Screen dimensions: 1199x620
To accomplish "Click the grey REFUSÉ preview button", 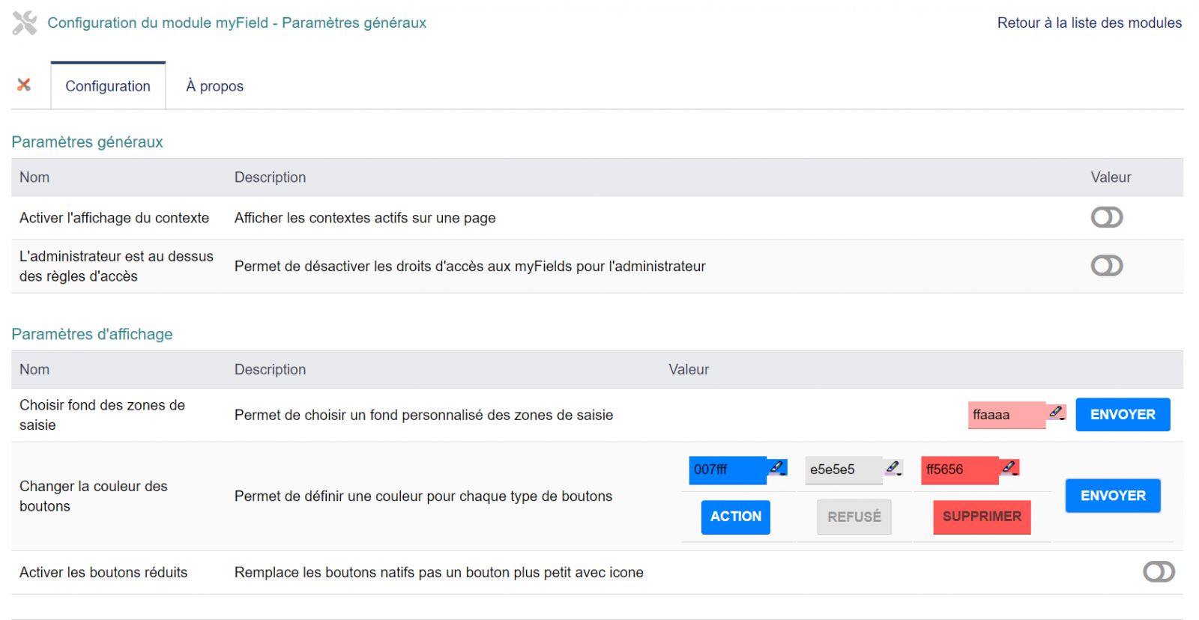I will coord(854,517).
